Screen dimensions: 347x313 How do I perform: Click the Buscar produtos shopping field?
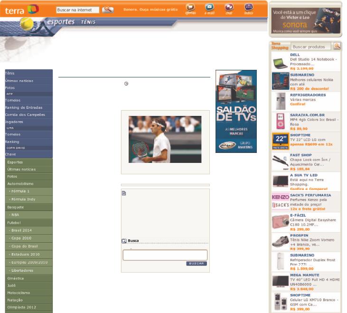(311, 47)
